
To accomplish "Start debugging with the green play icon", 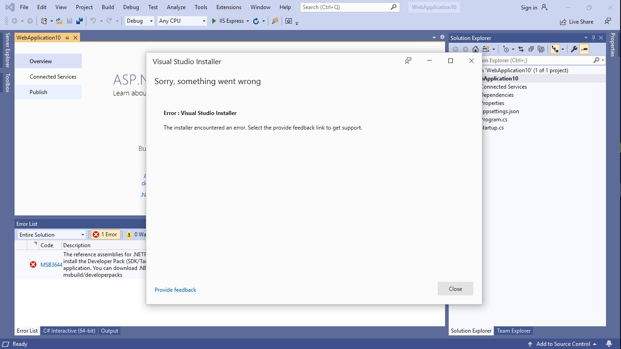I will pos(214,21).
